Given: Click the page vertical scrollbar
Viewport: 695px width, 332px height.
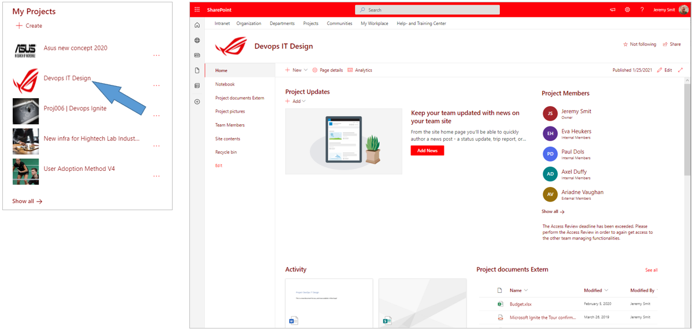Looking at the screenshot, I should (687, 129).
